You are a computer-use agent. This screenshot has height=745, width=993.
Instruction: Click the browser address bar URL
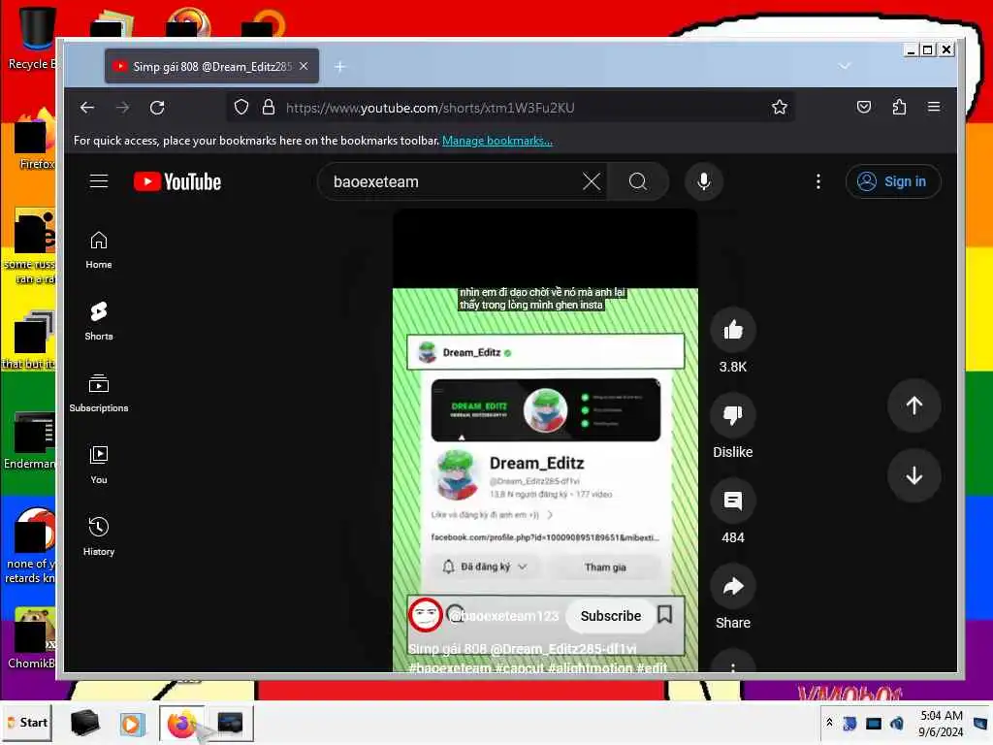[x=431, y=108]
